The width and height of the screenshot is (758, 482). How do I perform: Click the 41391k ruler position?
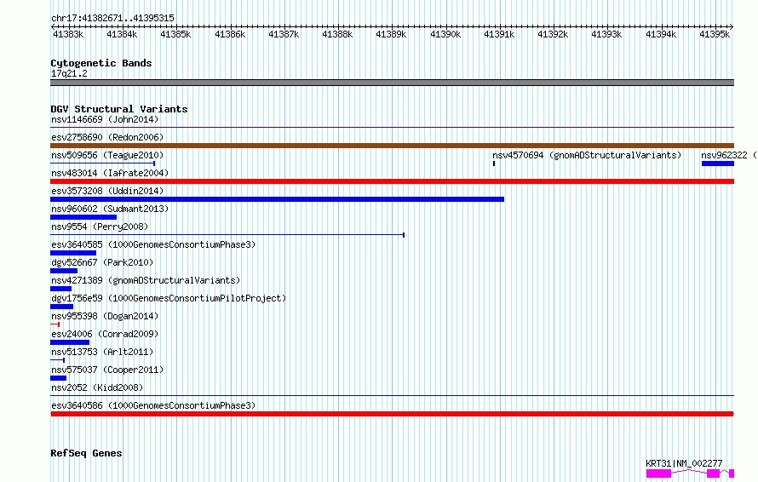point(499,34)
